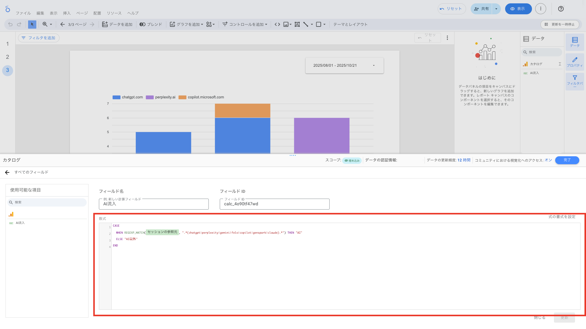Screen dimensions: 586x329
Task: Toggle community visualization access オン
Action: [548, 160]
